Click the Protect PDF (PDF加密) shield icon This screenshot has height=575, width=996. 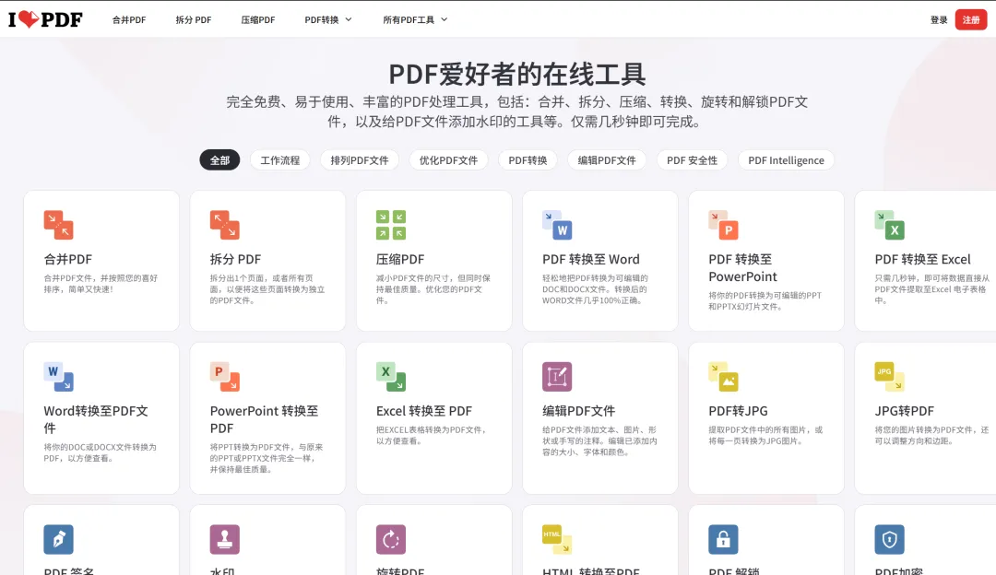889,539
